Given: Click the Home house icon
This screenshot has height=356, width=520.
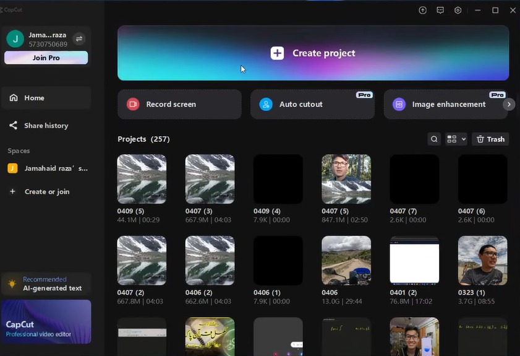Looking at the screenshot, I should [14, 98].
